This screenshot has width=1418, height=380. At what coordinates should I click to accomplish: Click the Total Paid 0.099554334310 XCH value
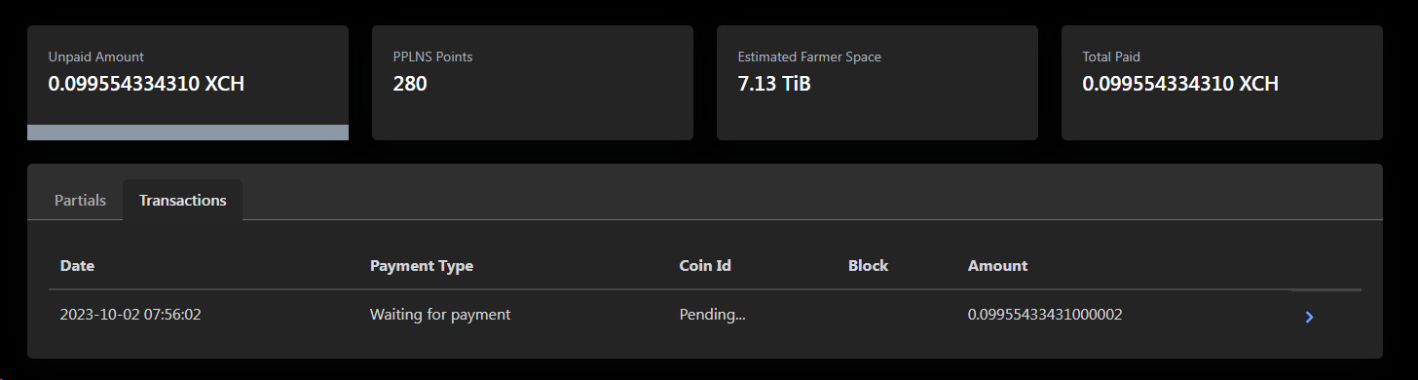click(x=1180, y=84)
